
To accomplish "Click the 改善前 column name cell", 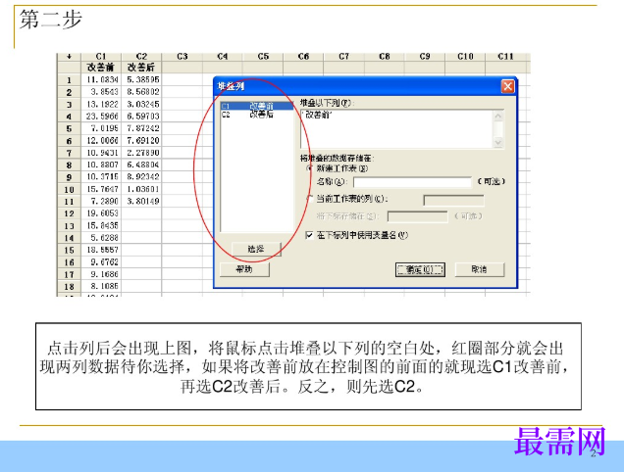I will coord(101,68).
